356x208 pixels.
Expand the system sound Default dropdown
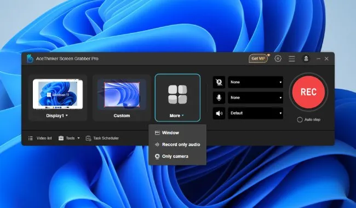point(255,113)
